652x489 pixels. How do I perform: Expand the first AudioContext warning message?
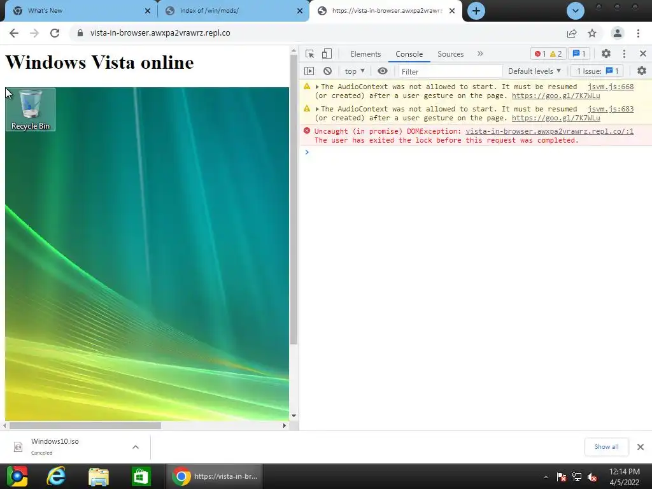[317, 87]
